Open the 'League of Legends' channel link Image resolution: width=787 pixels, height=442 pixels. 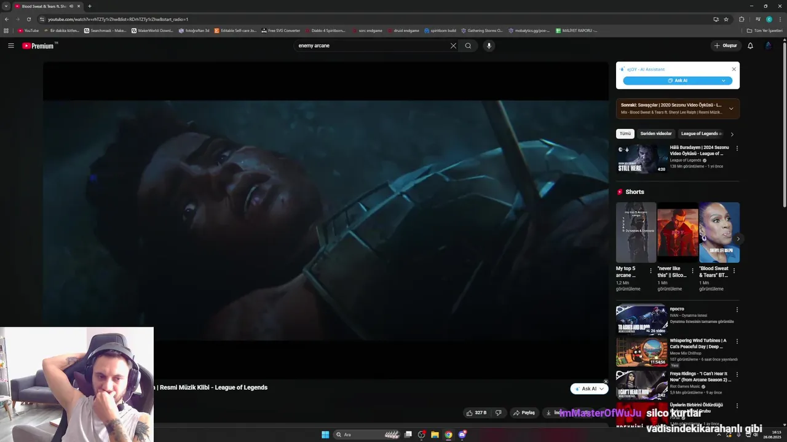[x=686, y=160]
